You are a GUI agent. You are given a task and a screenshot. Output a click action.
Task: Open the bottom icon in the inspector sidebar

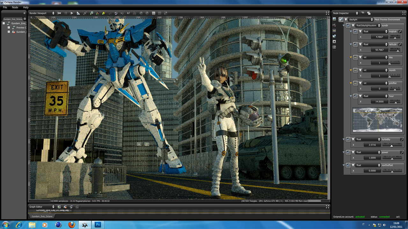coord(334,47)
